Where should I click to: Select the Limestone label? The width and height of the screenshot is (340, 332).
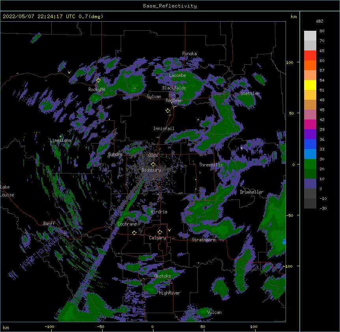coord(60,140)
